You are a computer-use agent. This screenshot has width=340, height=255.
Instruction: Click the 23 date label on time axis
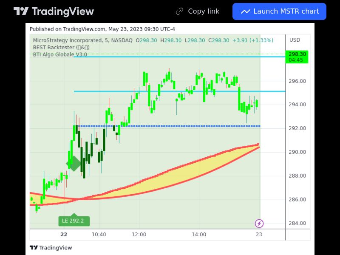259,235
